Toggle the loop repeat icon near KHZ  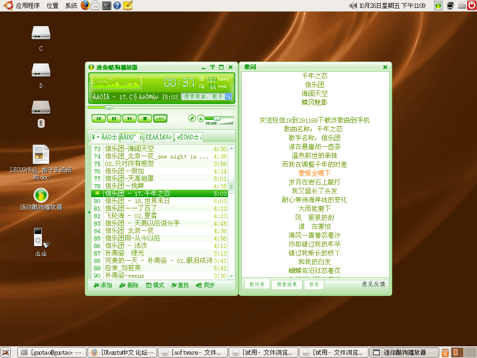[201, 86]
